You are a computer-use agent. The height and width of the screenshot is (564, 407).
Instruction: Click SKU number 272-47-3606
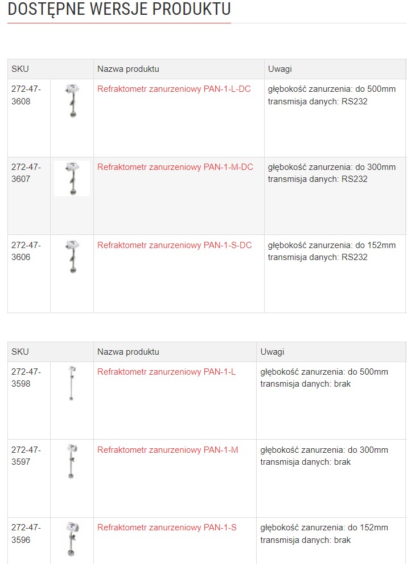pyautogui.click(x=26, y=251)
